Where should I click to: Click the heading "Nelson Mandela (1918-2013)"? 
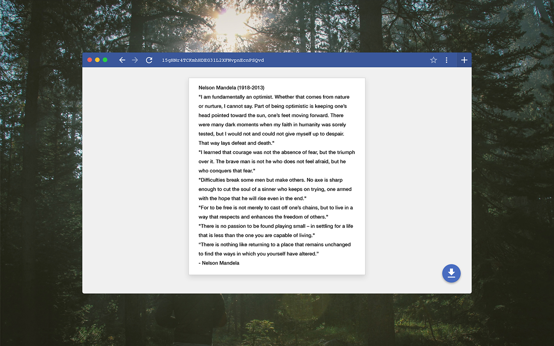[232, 88]
